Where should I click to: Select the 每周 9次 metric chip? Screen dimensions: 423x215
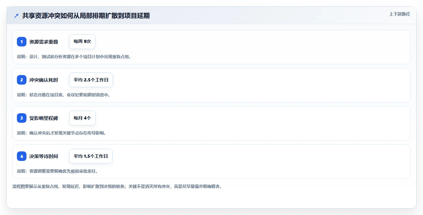82,42
